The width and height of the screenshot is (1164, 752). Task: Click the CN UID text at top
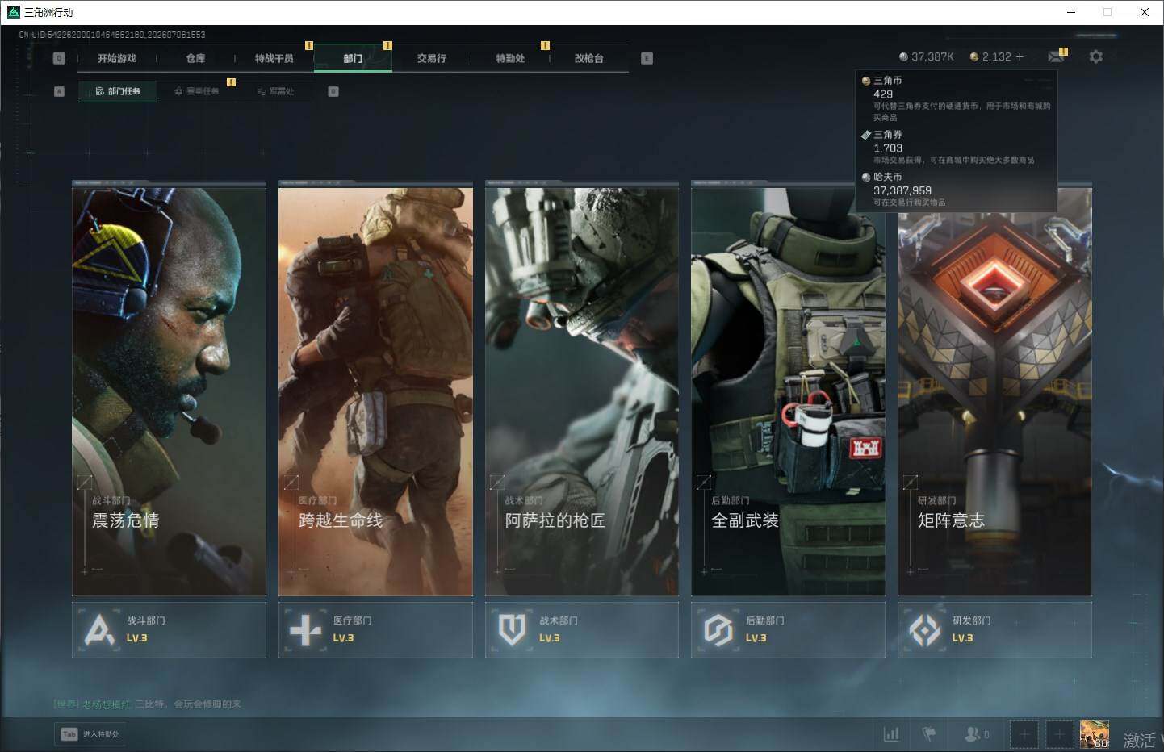pyautogui.click(x=112, y=35)
